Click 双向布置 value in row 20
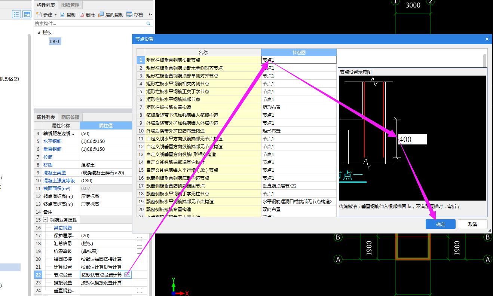 tap(298, 210)
